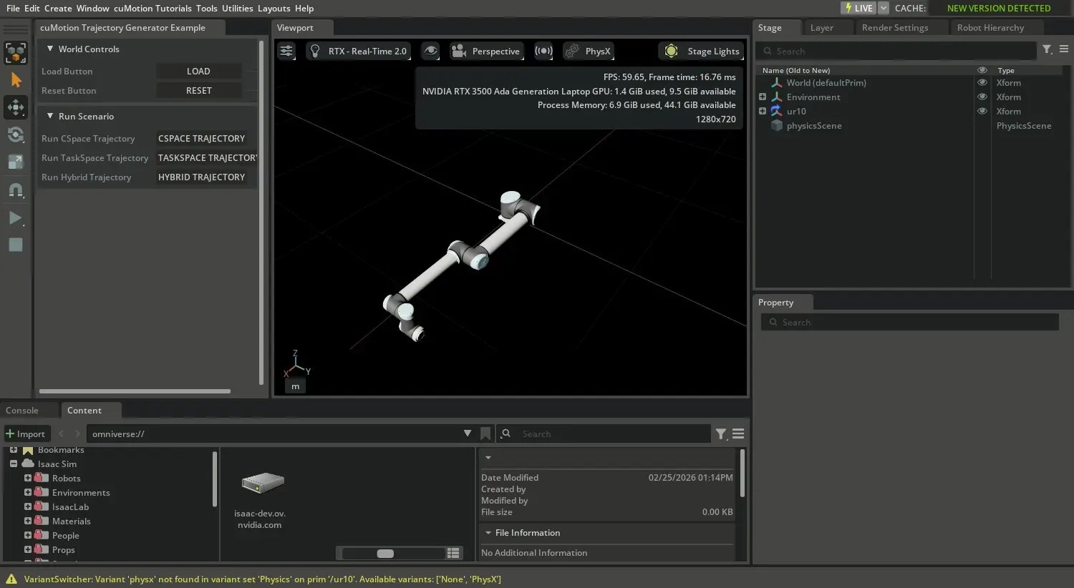The image size is (1074, 588).
Task: Enable the snap magnet tool
Action: 16,190
